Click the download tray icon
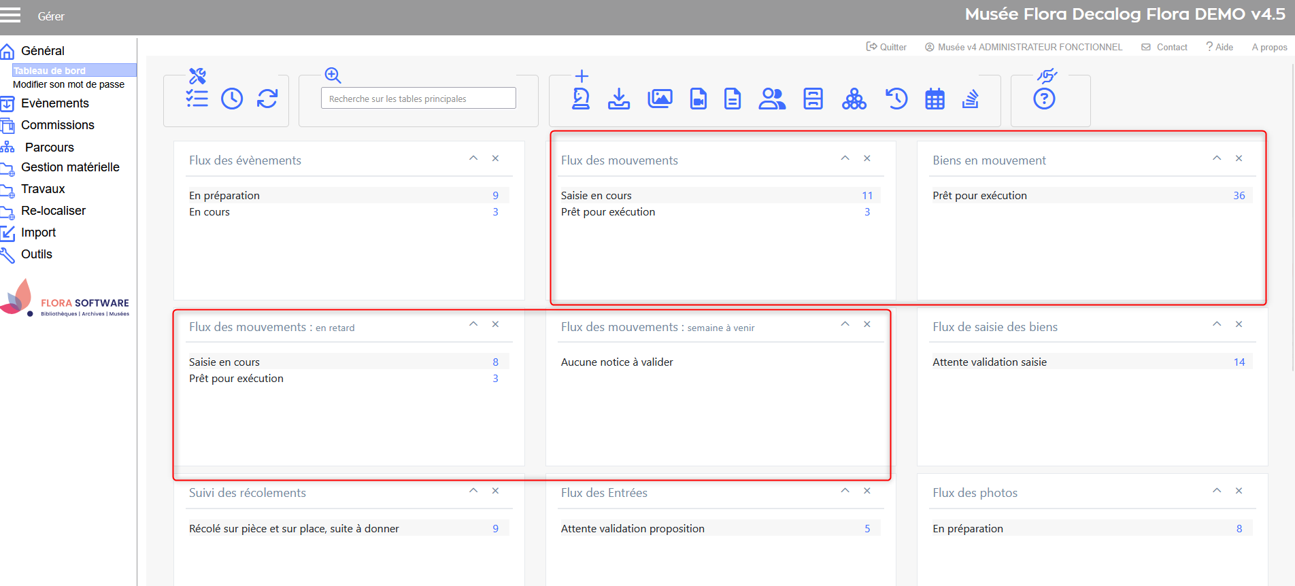The height and width of the screenshot is (586, 1295). (x=618, y=99)
